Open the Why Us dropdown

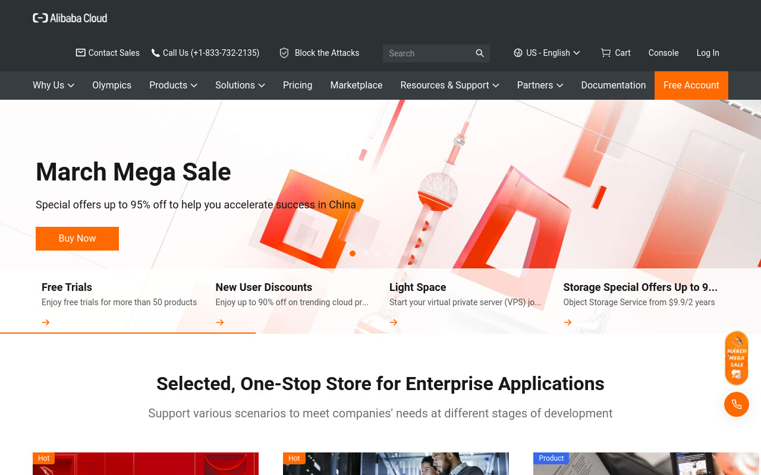(54, 85)
